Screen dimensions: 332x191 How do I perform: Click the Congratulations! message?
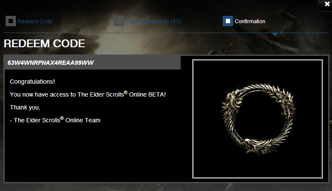[32, 82]
